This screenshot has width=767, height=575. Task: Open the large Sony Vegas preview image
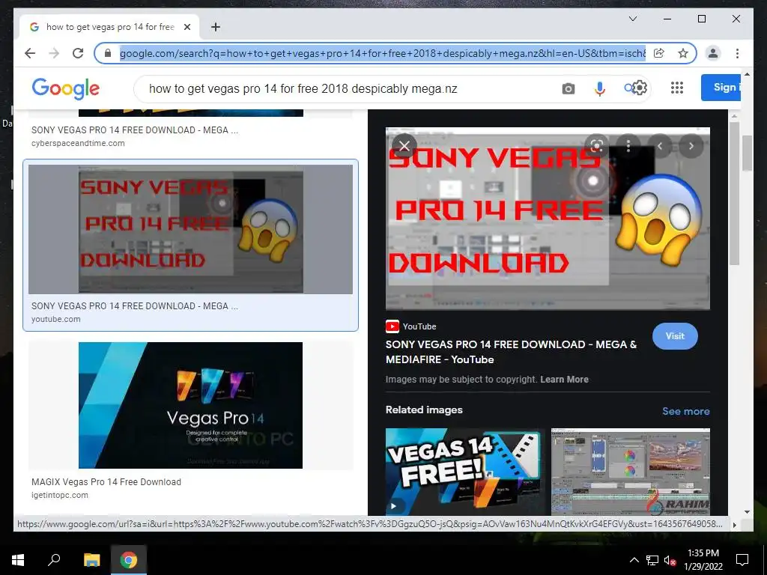(x=548, y=219)
